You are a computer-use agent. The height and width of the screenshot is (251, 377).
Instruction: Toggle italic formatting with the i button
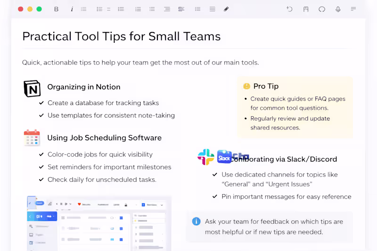coord(72,9)
